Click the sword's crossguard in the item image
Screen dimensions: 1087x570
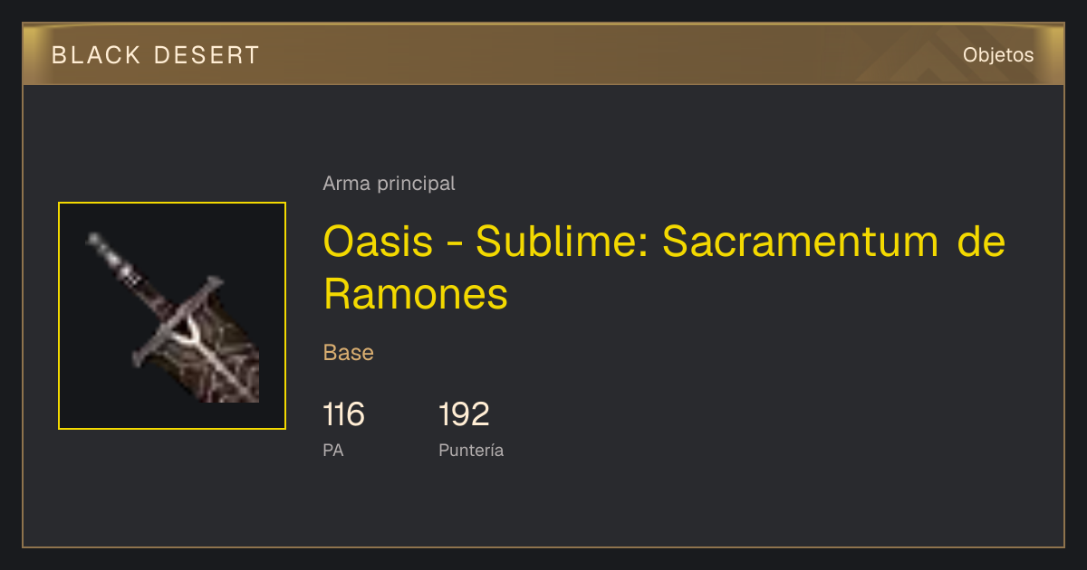click(x=178, y=321)
